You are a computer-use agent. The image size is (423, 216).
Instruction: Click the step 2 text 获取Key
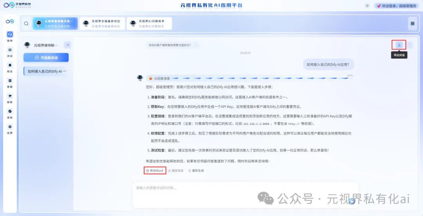pos(157,106)
